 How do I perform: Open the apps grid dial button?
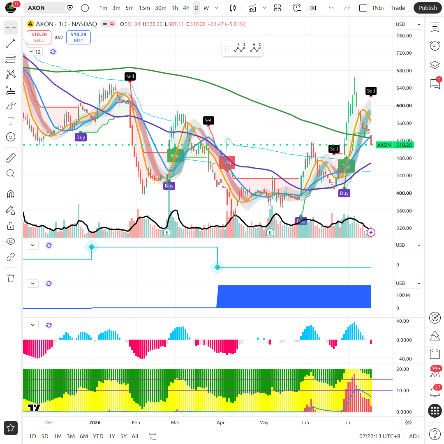435,410
